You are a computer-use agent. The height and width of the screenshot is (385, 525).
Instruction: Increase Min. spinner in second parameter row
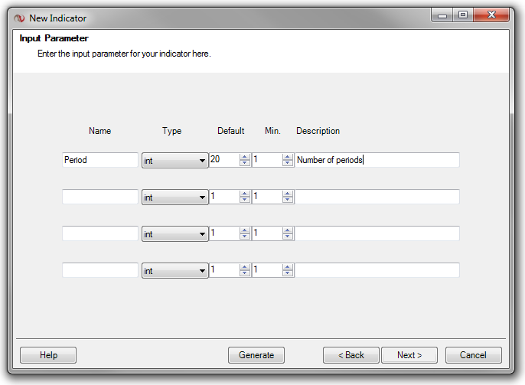pos(288,194)
